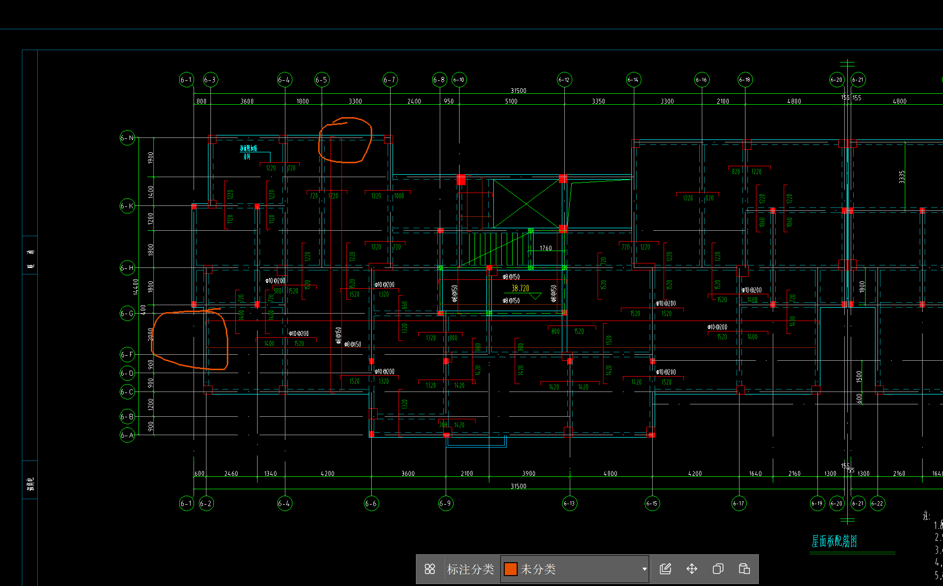Open the edit annotation pencil icon
Image resolution: width=943 pixels, height=586 pixels.
(666, 569)
